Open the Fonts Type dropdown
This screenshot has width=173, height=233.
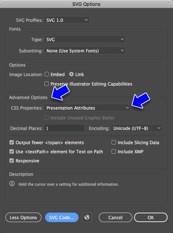click(x=85, y=39)
